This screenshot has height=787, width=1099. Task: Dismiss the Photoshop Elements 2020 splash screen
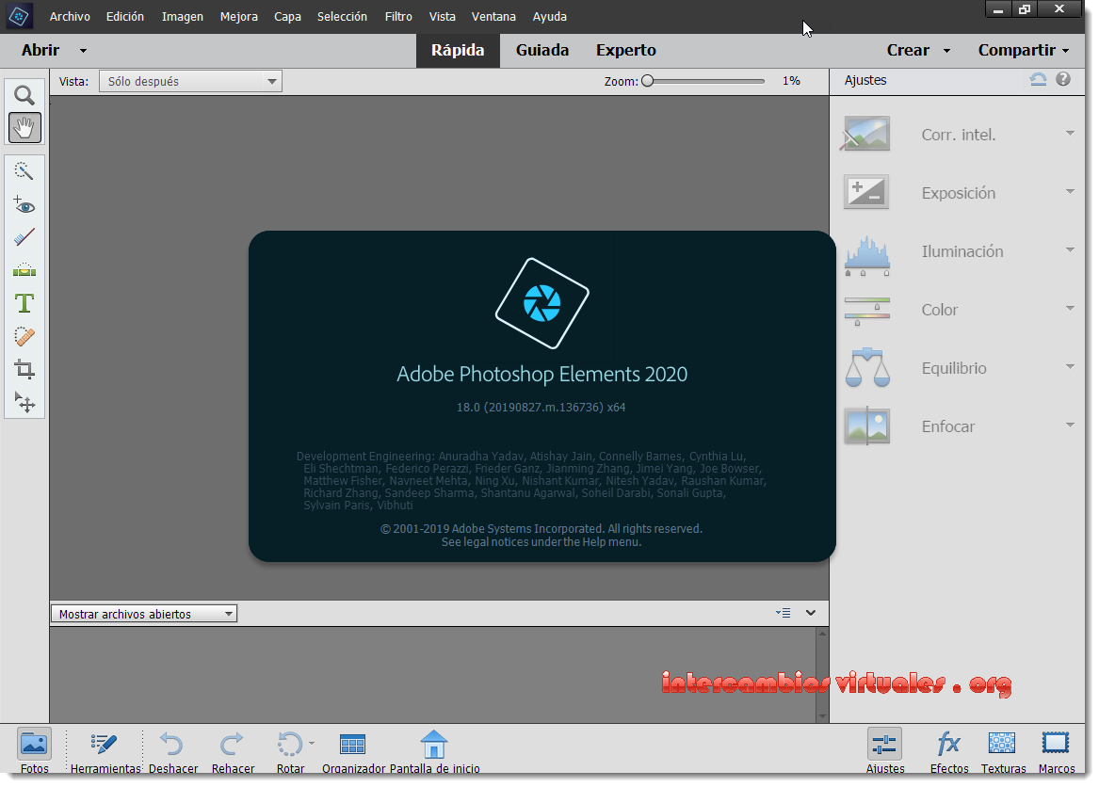[x=541, y=395]
